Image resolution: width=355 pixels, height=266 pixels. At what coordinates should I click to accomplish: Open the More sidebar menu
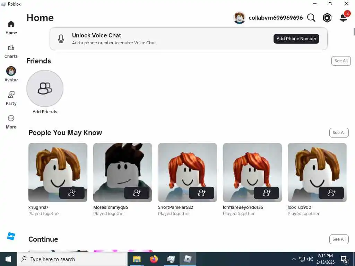11,118
